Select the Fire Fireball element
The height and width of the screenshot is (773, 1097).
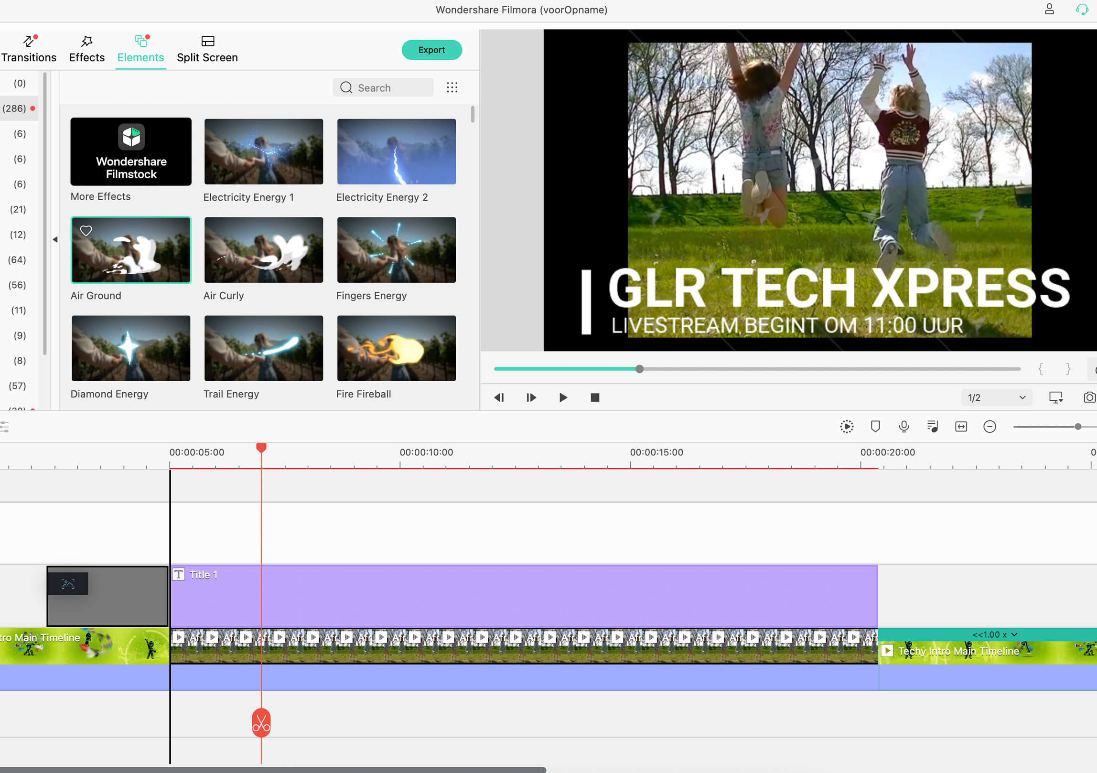[397, 348]
